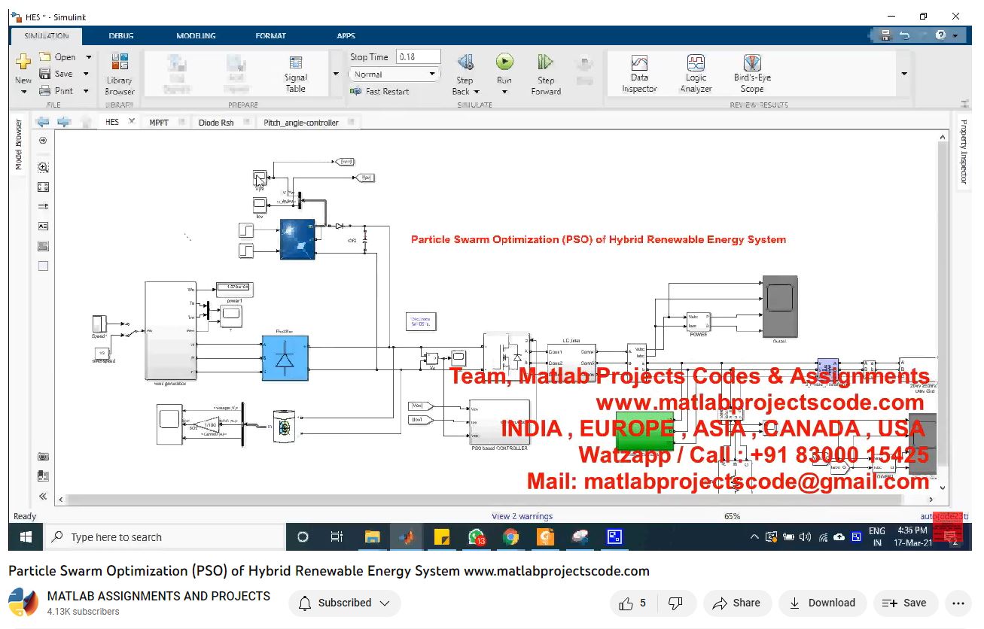
Task: Click the screenshot camera icon in palette
Action: tap(43, 457)
